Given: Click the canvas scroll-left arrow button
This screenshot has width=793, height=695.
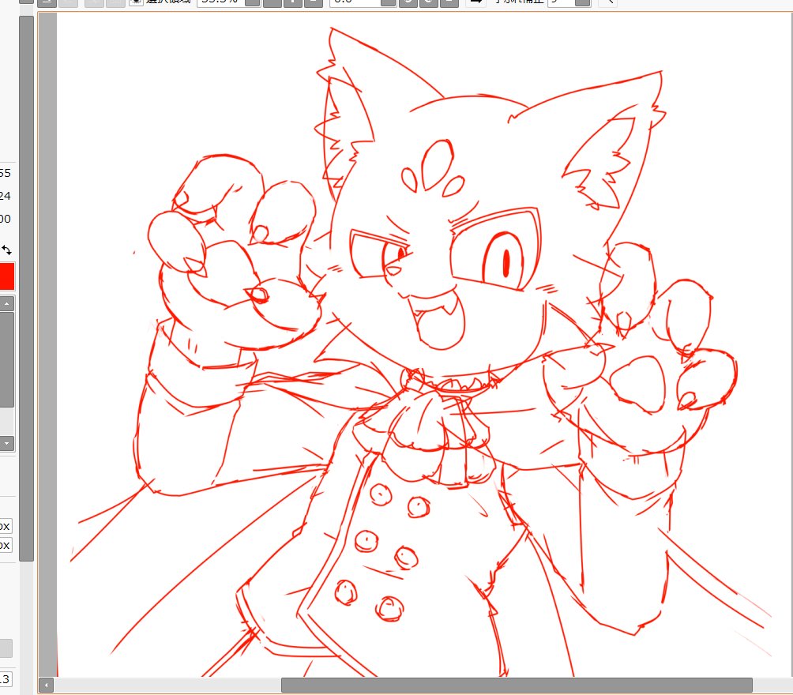Looking at the screenshot, I should click(x=46, y=686).
